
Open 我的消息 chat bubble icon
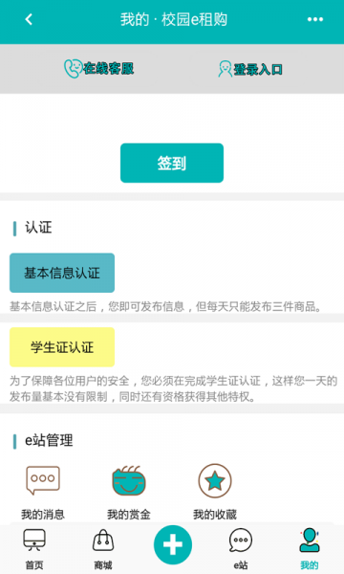43,480
